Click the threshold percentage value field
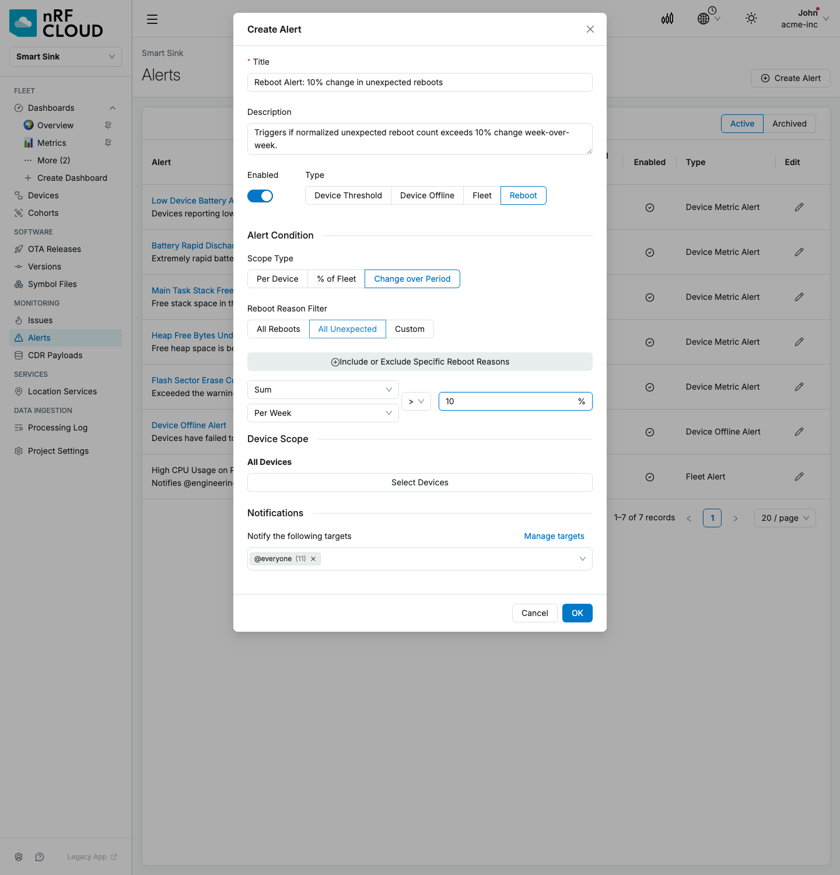Screen dimensions: 840x875 (516, 401)
